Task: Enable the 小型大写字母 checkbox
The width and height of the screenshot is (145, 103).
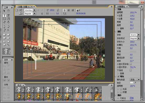Action: point(131,64)
